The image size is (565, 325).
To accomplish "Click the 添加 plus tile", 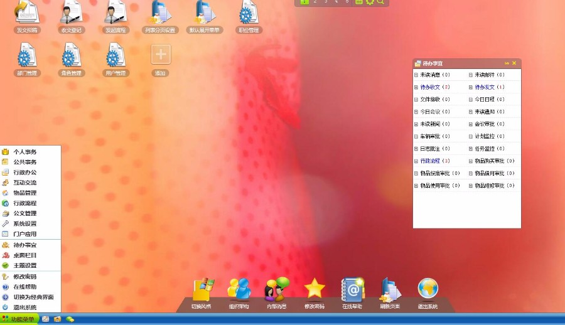I will pyautogui.click(x=161, y=55).
